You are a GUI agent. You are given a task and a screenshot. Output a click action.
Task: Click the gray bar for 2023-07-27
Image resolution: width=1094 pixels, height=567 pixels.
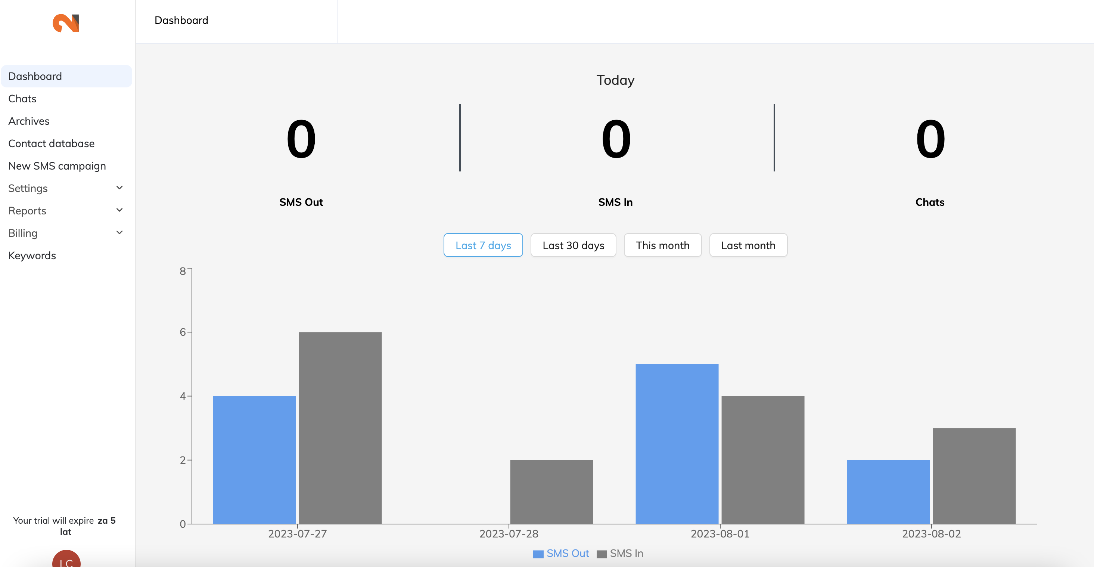340,428
